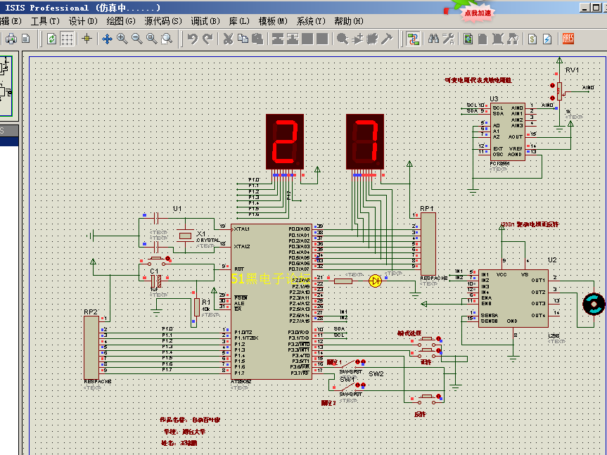Click the Exit to Parent Sheet icon
Image resolution: width=607 pixels, height=455 pixels.
tap(513, 39)
